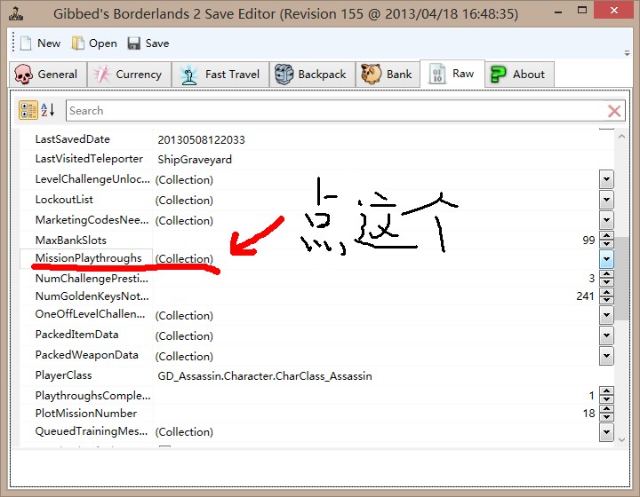The width and height of the screenshot is (640, 497).
Task: Select the Raw tab
Action: pos(452,74)
